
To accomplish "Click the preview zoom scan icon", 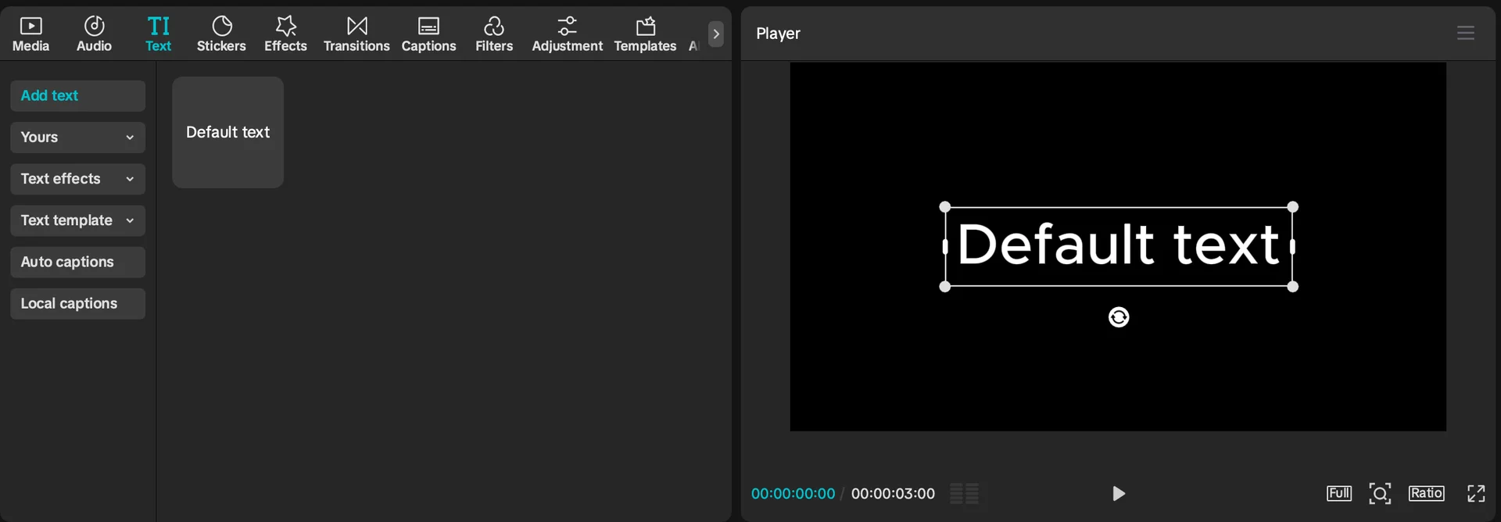I will click(x=1380, y=493).
